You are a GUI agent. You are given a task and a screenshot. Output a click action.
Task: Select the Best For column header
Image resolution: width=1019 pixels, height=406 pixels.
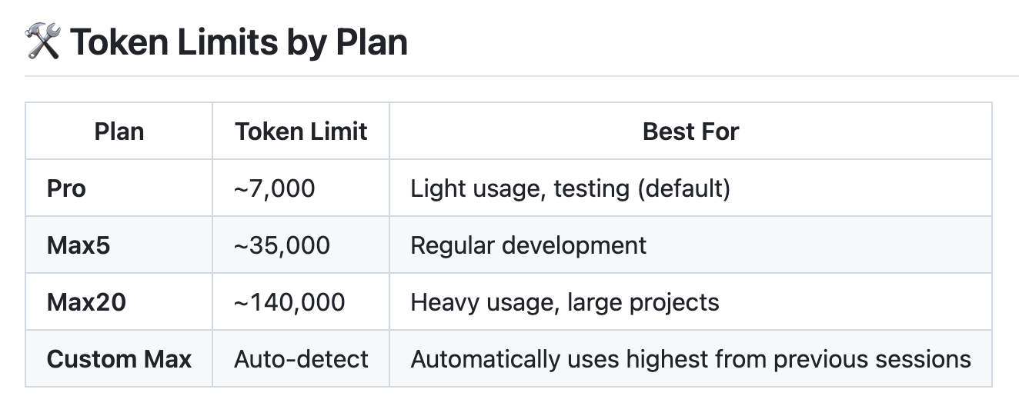(690, 131)
